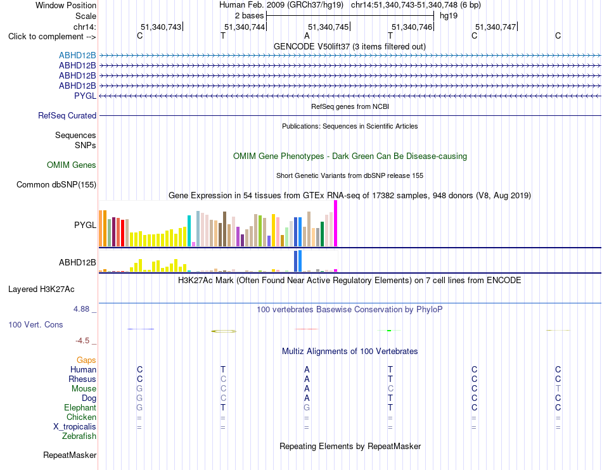Open the Common dbSNP(155) track label
Viewport: 602px width, 470px height.
pyautogui.click(x=56, y=184)
